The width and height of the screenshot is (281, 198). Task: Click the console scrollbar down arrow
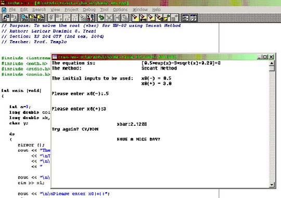tap(272, 184)
